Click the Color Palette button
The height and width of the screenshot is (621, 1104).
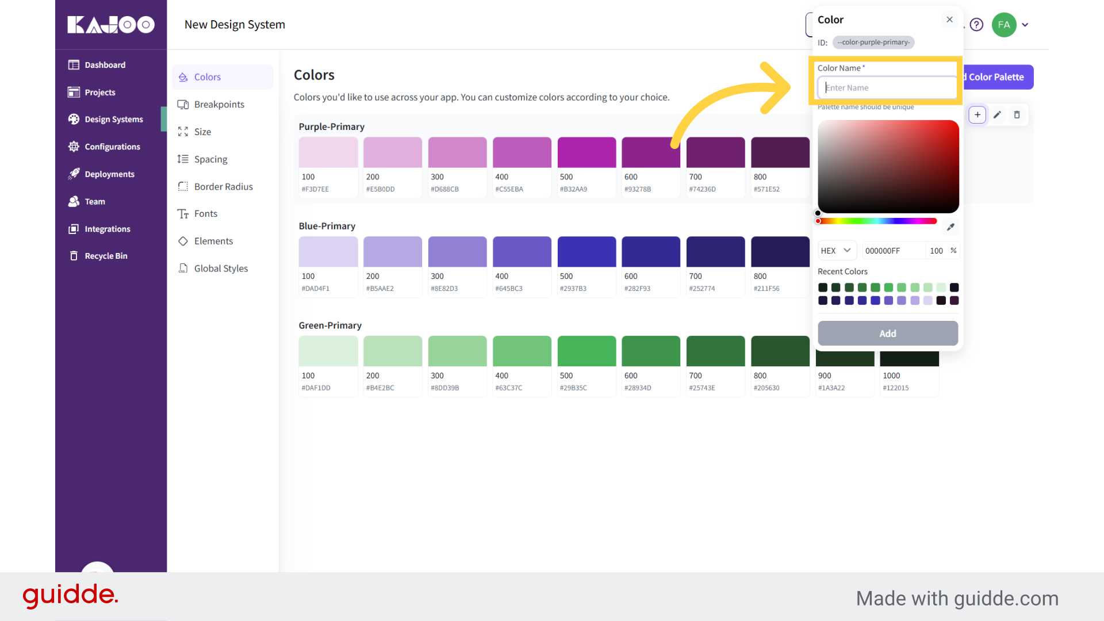[998, 77]
